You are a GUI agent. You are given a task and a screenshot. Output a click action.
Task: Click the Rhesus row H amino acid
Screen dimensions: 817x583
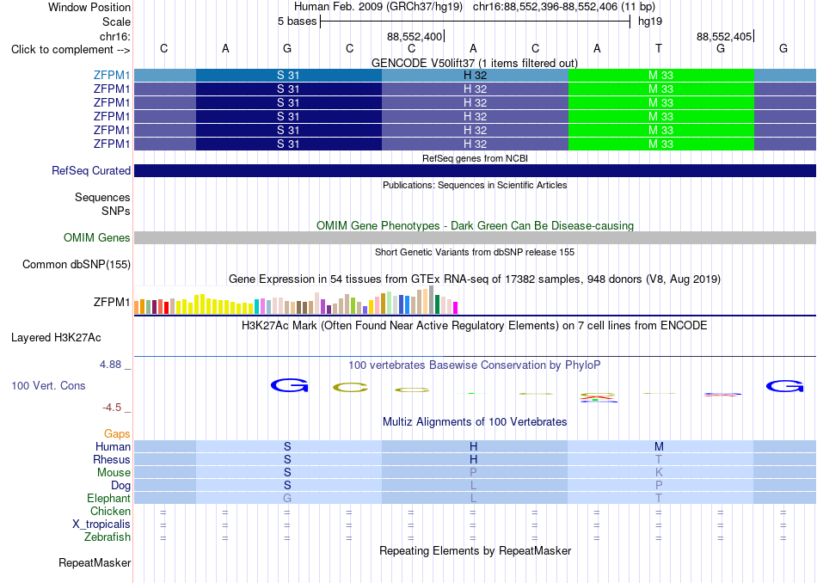coord(473,459)
